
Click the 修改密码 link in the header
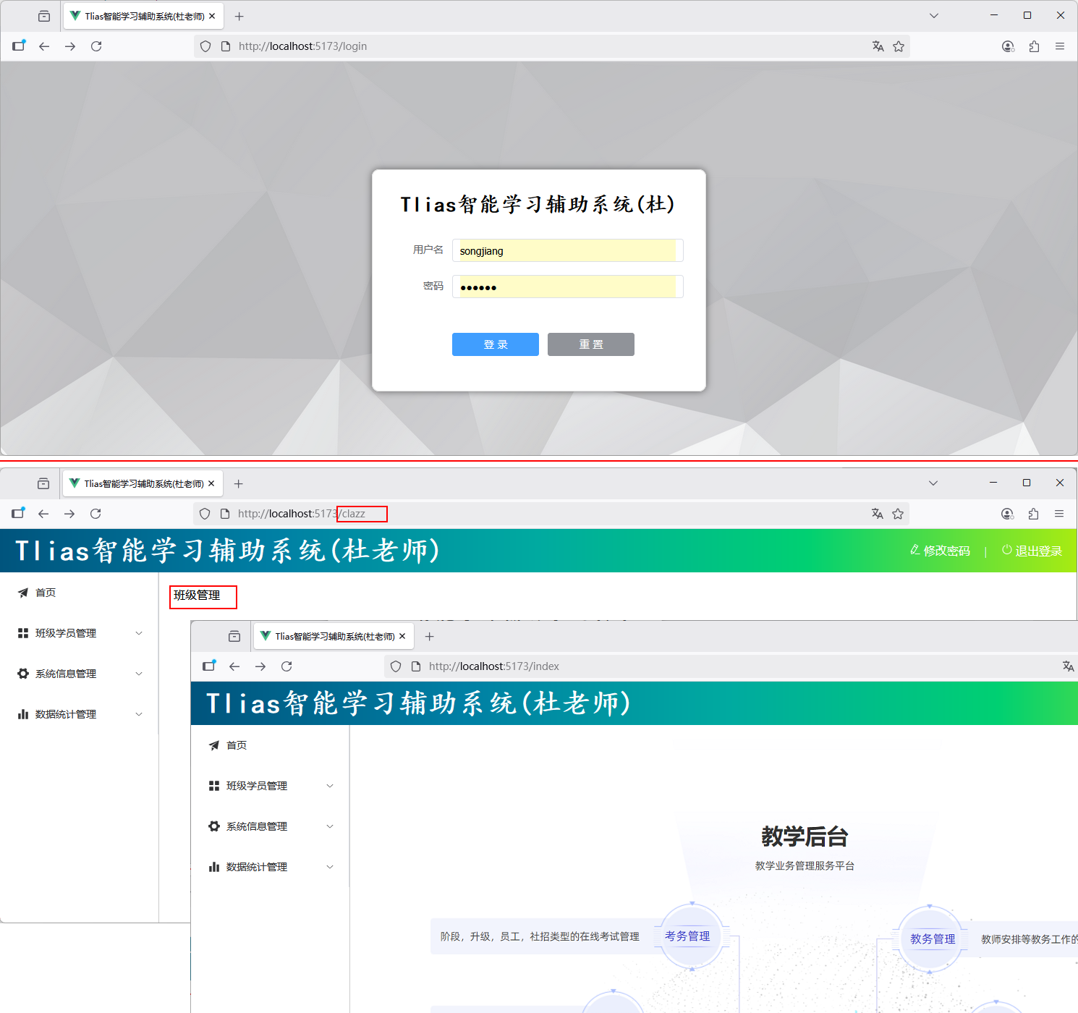pyautogui.click(x=940, y=551)
